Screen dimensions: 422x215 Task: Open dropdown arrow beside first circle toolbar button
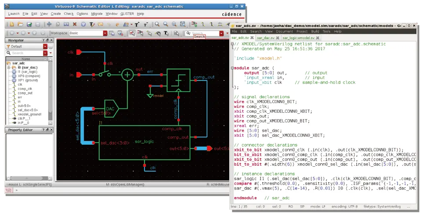[x=18, y=33]
